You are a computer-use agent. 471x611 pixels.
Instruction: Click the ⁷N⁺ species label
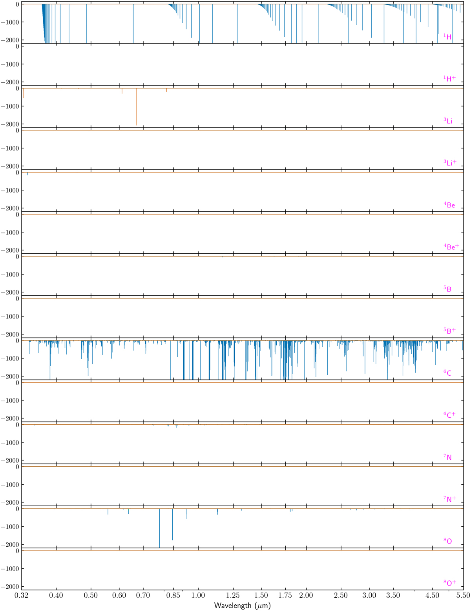(449, 499)
